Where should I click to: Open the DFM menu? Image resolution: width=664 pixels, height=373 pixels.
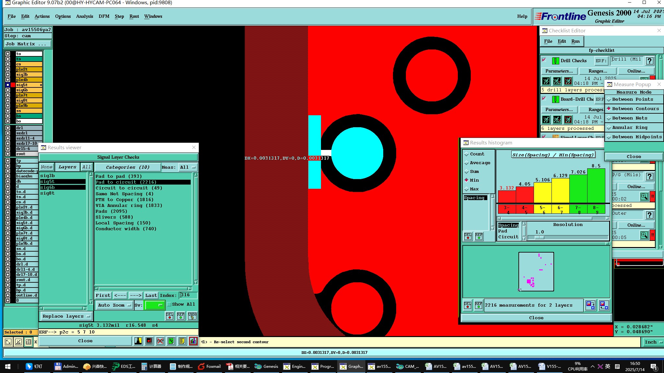(104, 17)
